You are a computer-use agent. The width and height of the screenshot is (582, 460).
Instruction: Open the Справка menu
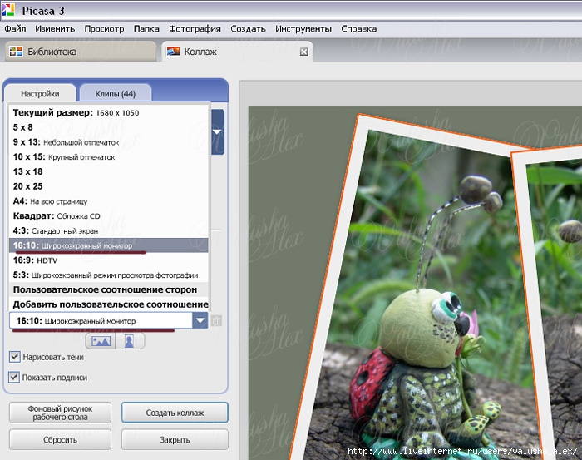coord(359,29)
